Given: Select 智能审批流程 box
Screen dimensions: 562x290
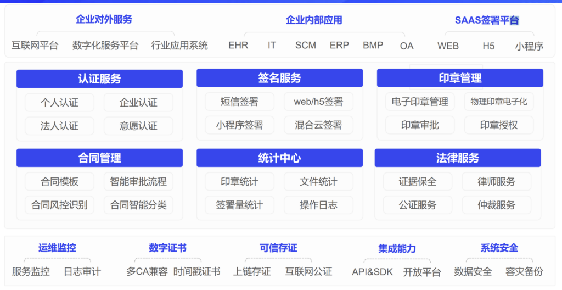Looking at the screenshot, I should 138,181.
